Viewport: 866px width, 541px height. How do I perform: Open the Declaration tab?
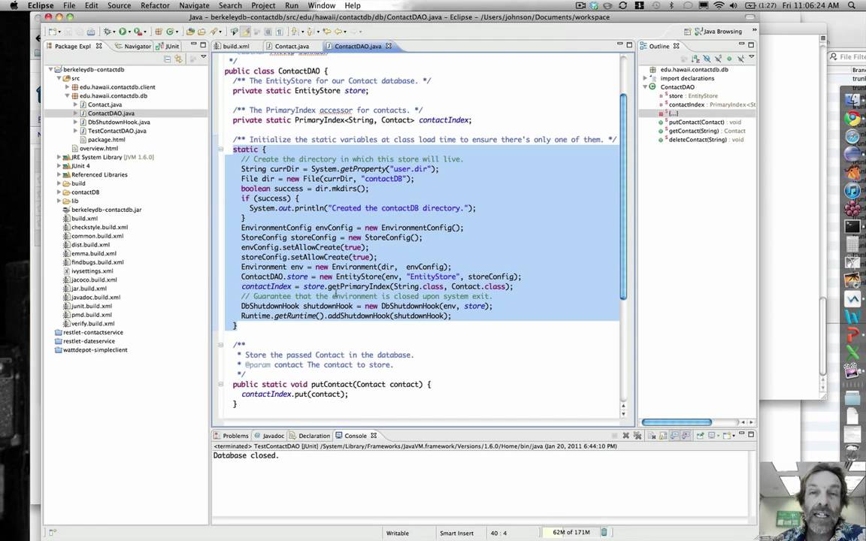click(310, 436)
